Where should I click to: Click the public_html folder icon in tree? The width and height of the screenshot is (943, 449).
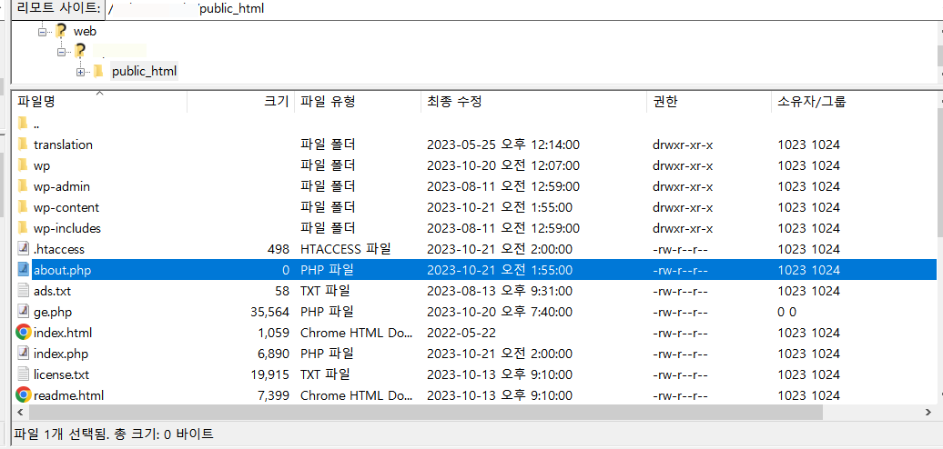click(98, 72)
